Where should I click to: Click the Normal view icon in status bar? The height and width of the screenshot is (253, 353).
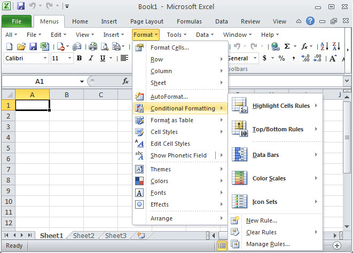[222, 246]
